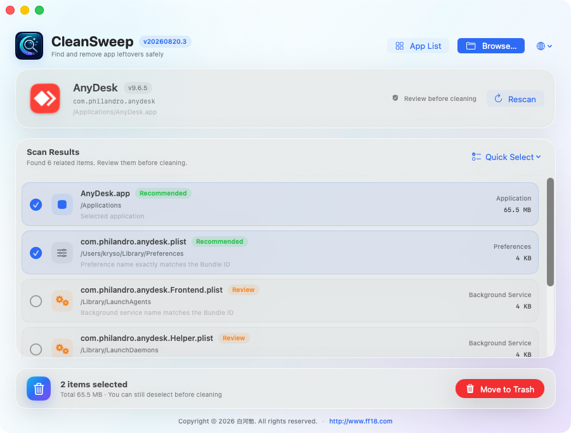This screenshot has width=571, height=433.
Task: Maximize the window with the green button
Action: pos(39,10)
